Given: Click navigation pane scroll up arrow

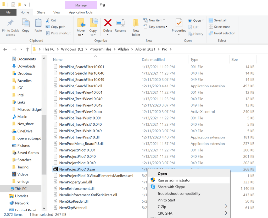Looking at the screenshot, I should pos(44,58).
